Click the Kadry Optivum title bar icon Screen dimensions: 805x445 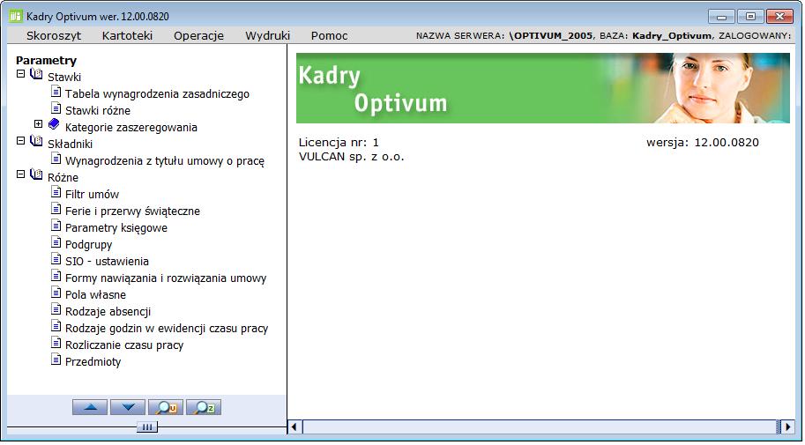[16, 16]
